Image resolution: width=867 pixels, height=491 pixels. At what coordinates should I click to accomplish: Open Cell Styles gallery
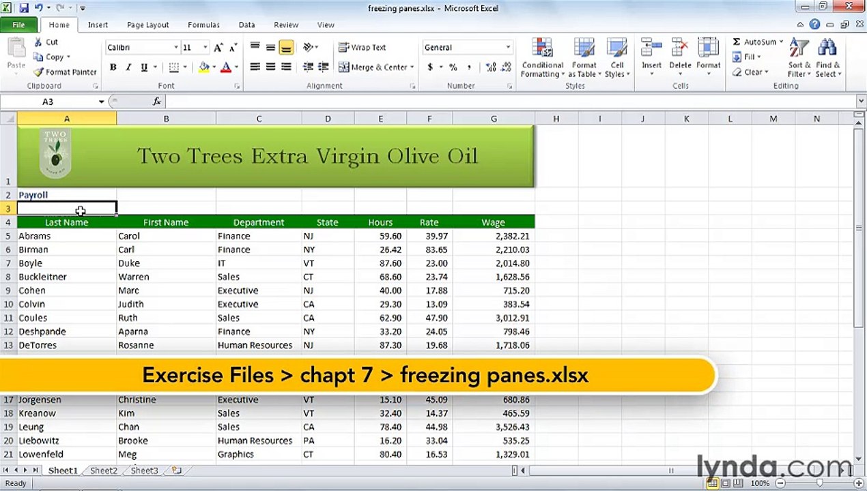click(616, 58)
